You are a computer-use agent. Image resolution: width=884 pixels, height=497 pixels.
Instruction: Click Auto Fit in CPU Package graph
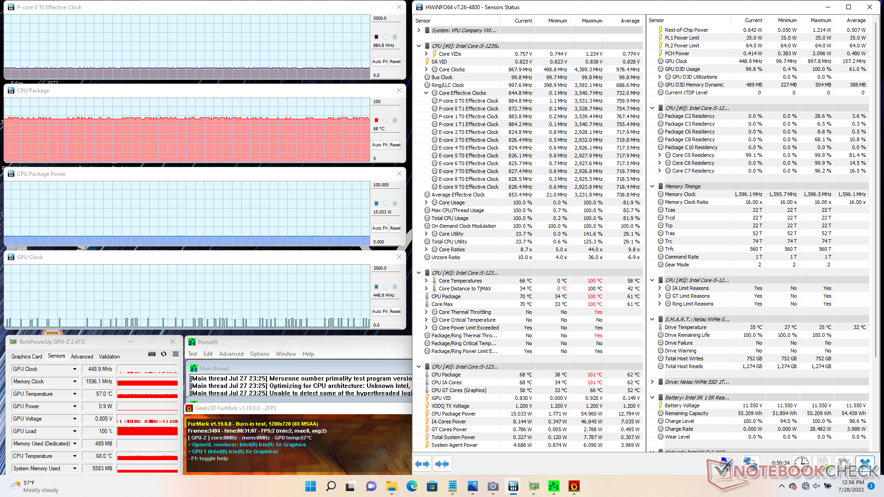point(380,145)
